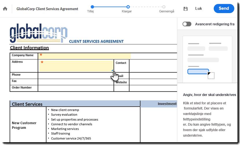Click 'Customer service 24/7/365' bullet text
240x145 pixels.
[x=71, y=138]
